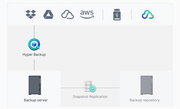Click the gray outlined cloud icon
Image resolution: width=180 pixels, height=109 pixels.
coord(68,15)
